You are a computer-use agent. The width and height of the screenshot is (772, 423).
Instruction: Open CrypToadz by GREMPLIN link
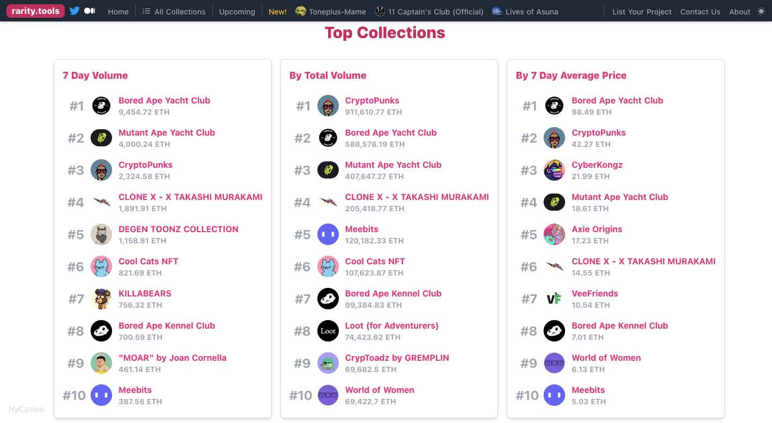click(397, 358)
